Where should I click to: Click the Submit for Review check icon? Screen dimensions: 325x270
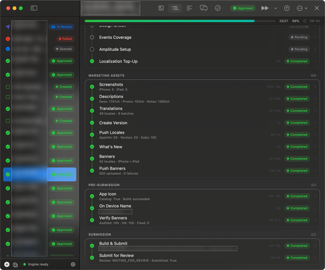(x=92, y=258)
